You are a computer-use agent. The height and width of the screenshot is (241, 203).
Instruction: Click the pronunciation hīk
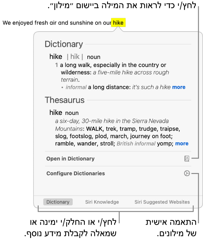click(75, 57)
